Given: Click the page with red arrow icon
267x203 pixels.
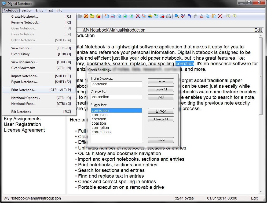Looking at the screenshot, I should point(162,16).
